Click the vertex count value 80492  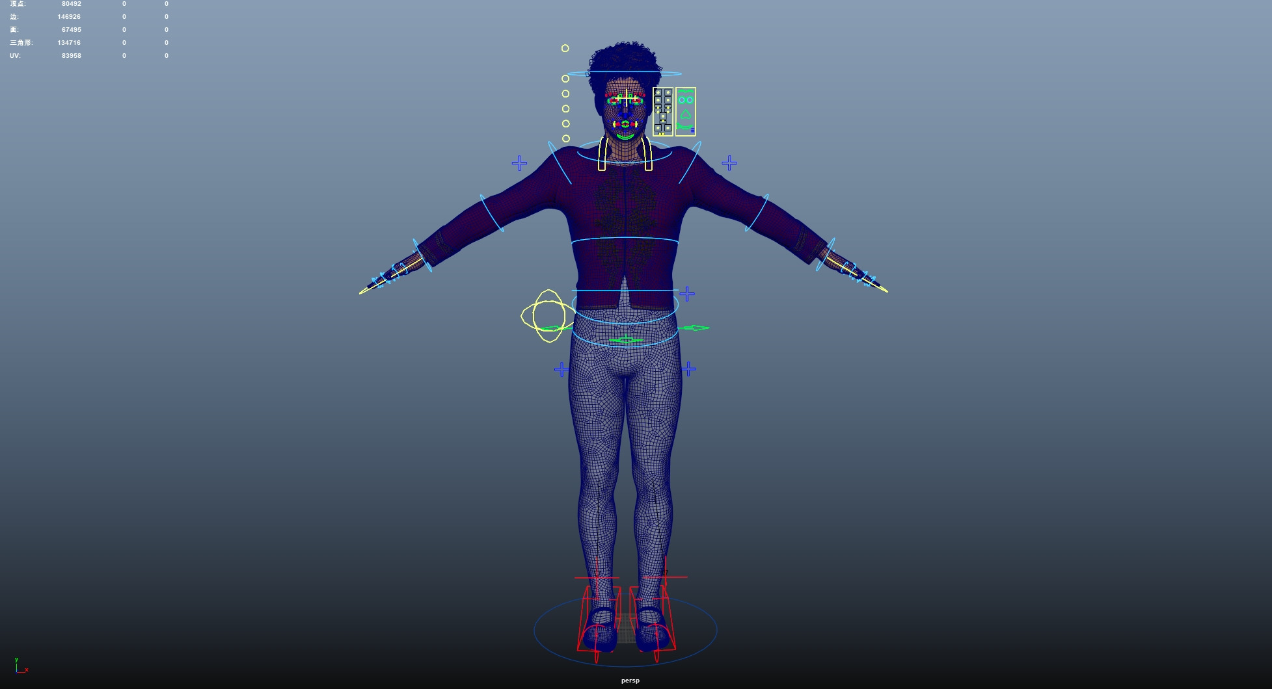click(x=72, y=4)
